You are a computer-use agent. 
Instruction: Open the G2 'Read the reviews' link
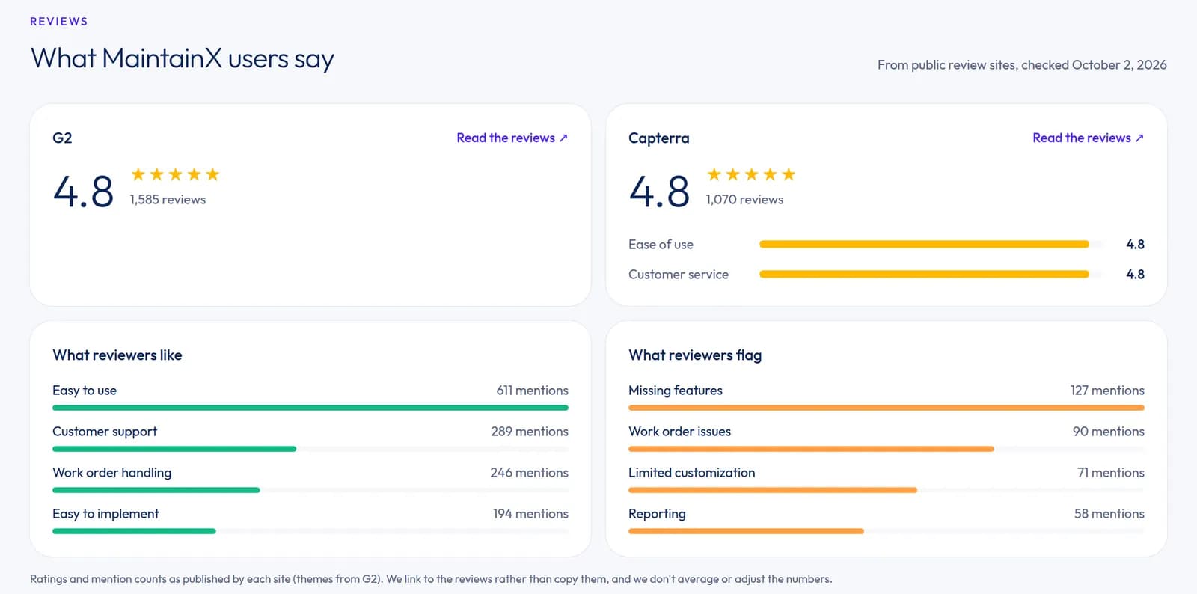click(512, 138)
